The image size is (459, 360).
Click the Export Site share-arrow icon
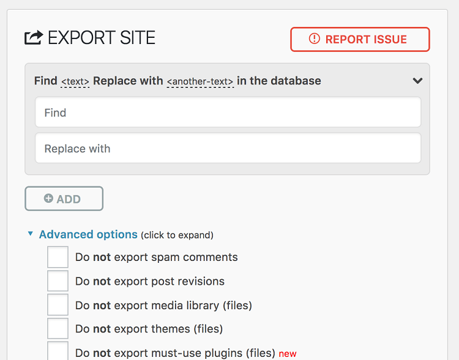pos(34,38)
